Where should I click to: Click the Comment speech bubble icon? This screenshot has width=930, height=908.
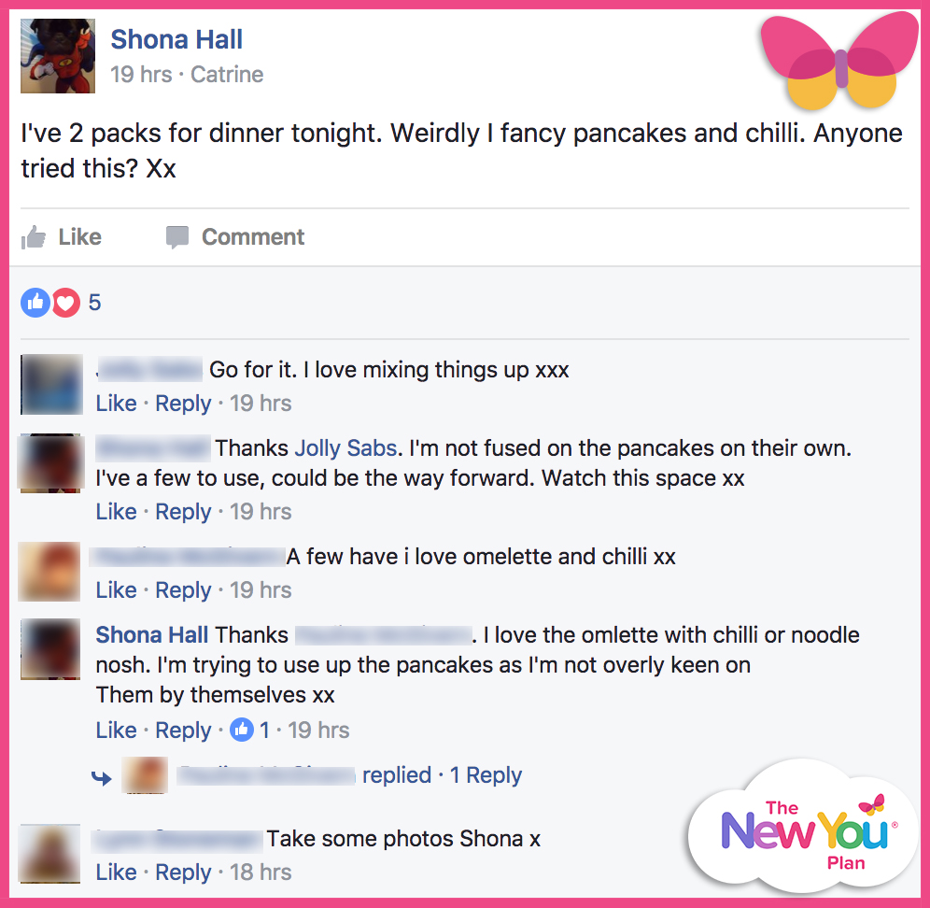[177, 237]
